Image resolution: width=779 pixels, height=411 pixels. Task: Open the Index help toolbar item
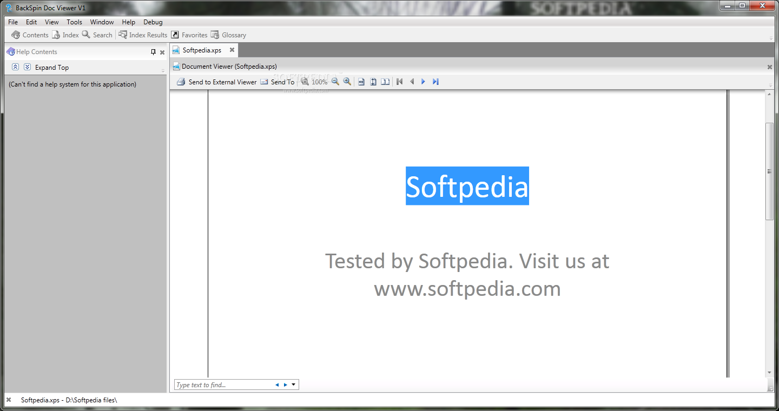65,35
